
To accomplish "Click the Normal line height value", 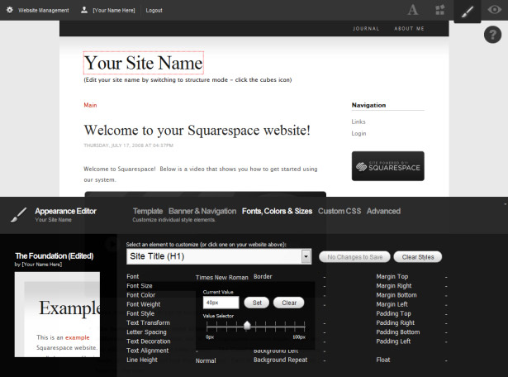I will pyautogui.click(x=206, y=360).
